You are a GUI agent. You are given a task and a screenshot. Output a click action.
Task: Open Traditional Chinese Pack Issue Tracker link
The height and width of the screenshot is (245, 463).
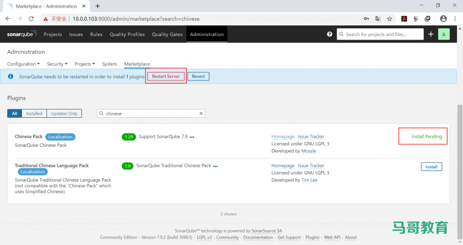311,166
